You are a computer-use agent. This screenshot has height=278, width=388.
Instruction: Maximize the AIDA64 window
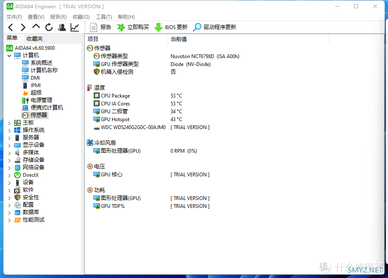point(356,6)
